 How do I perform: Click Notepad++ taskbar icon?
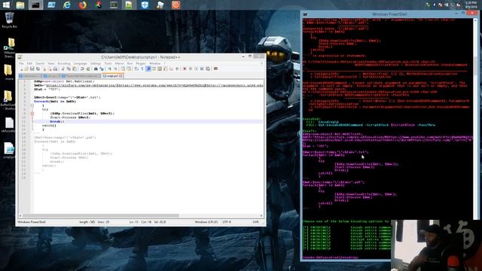pyautogui.click(x=129, y=5)
